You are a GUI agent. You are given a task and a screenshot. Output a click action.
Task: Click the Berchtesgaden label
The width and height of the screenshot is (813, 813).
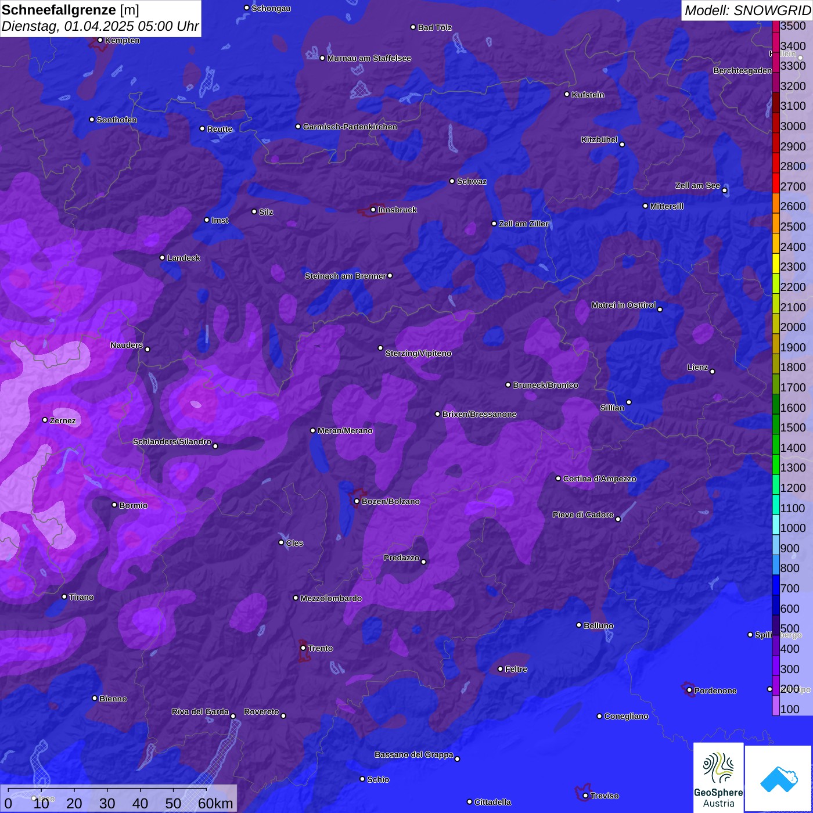pos(742,70)
